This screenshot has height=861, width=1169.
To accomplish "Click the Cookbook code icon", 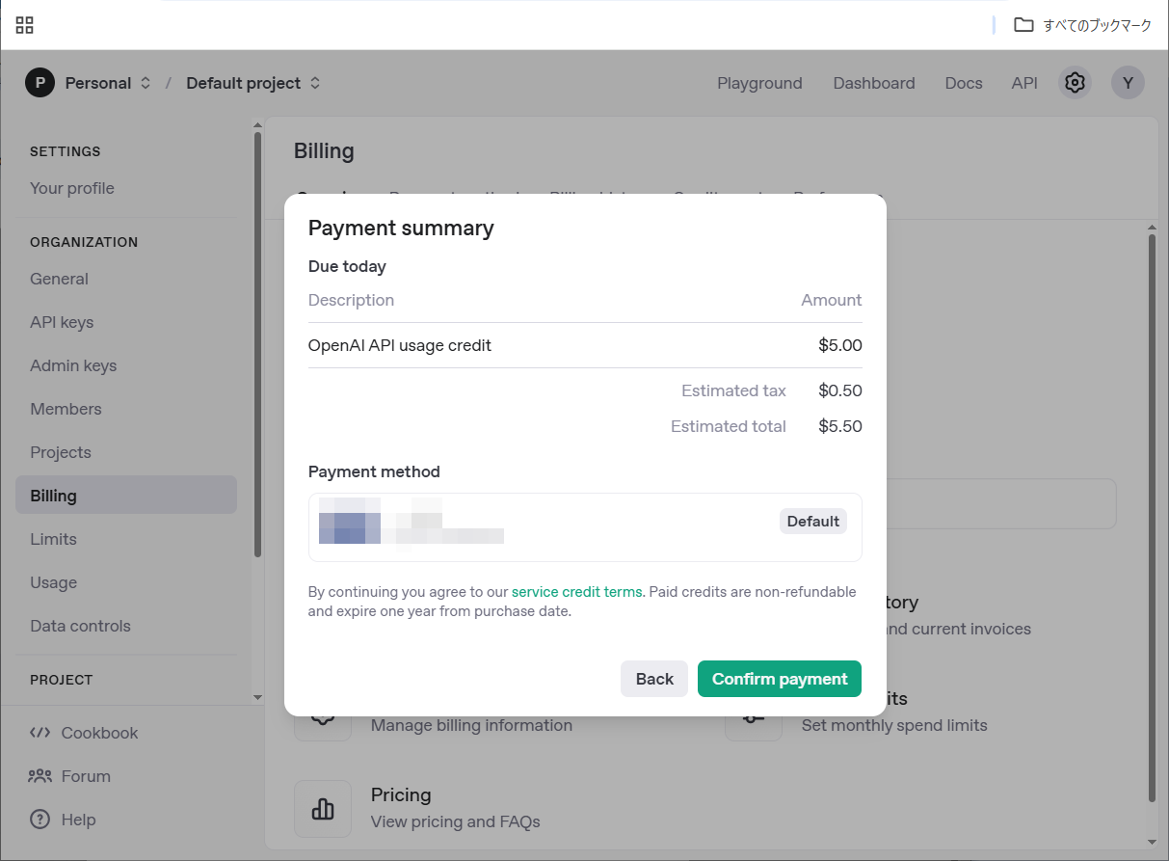I will pos(40,733).
